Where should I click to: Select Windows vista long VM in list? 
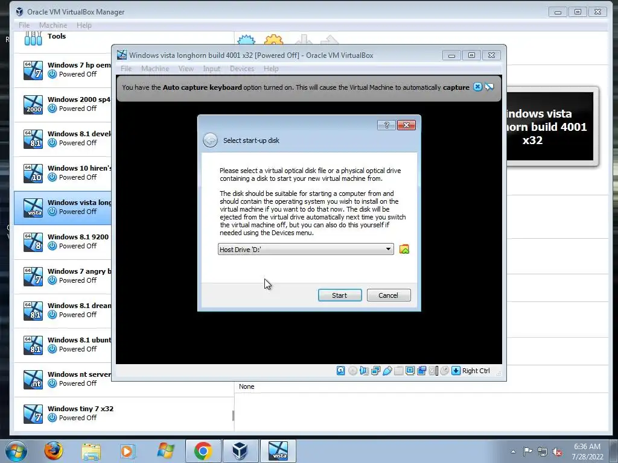[63, 207]
